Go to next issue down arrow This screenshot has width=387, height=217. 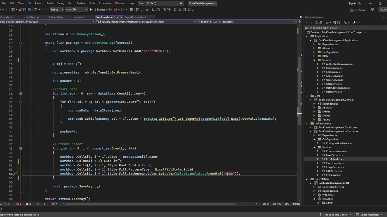(44, 204)
